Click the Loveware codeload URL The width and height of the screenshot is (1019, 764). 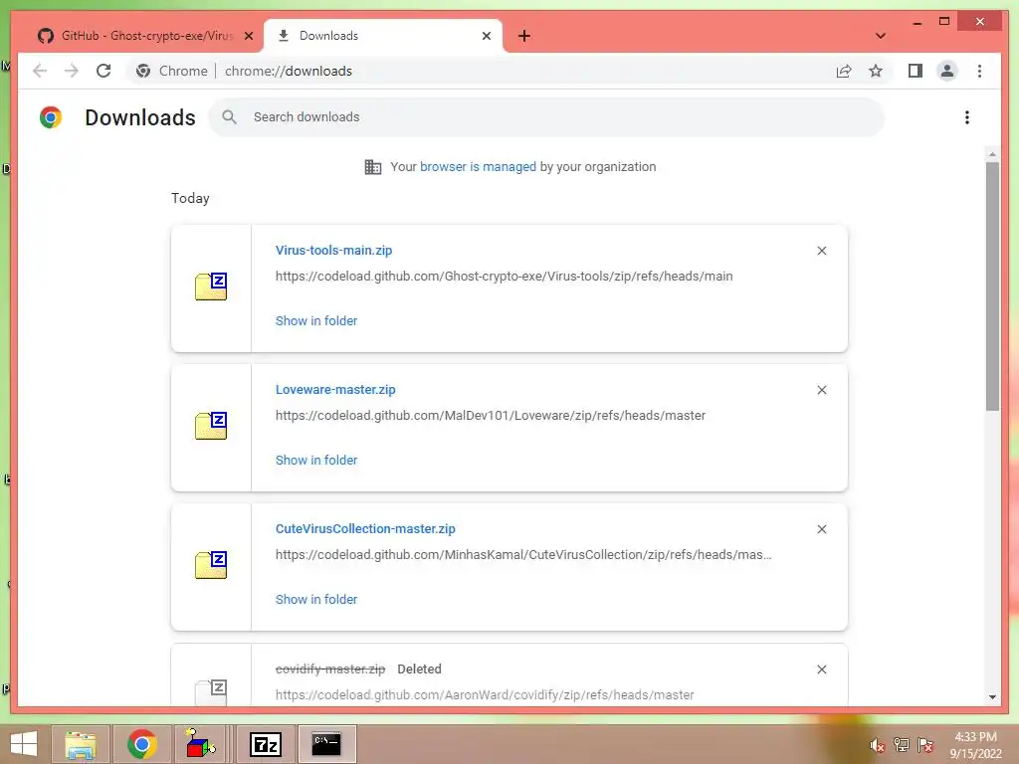(490, 416)
